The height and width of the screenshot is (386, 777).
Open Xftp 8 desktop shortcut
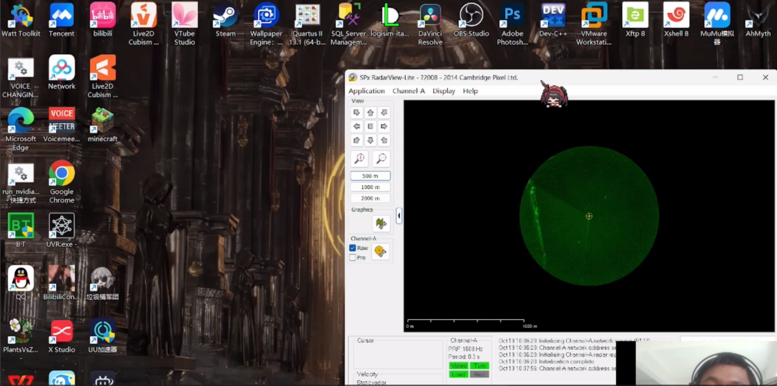coord(635,20)
